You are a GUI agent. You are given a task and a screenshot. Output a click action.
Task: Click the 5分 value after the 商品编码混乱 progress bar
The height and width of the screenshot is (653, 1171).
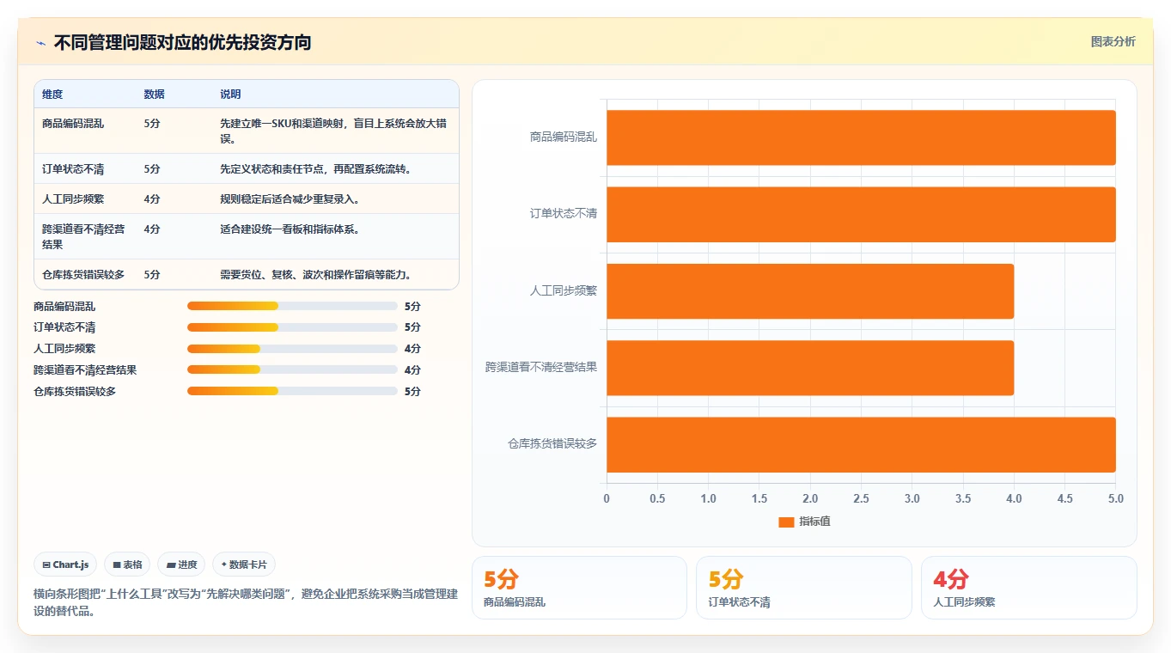point(412,306)
